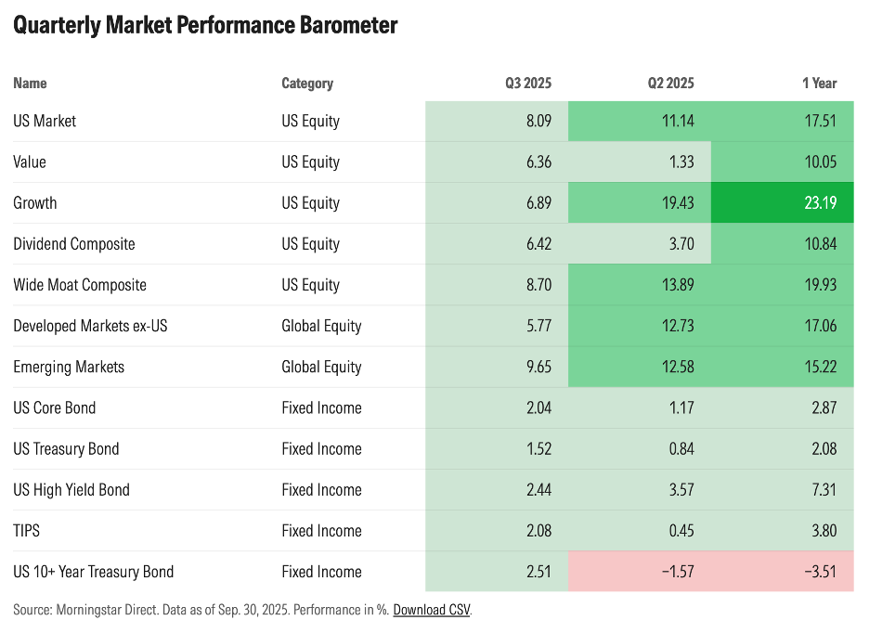Screen dimensions: 869x620
Task: Click the Quarterly Market Performance Barometer title
Action: [205, 25]
